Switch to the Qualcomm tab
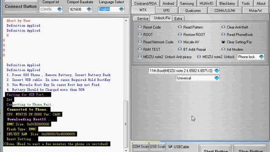Screen dimensions: 270x152 coord(193,11)
